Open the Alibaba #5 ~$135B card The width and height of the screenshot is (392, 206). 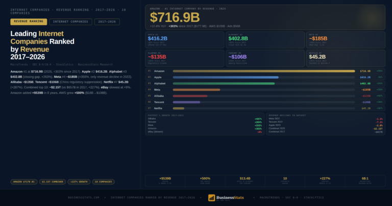[185, 58]
